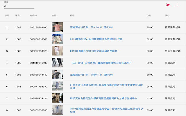Open thumbnail of product 590571756930
This screenshot has height=116, width=186.
[57, 86]
